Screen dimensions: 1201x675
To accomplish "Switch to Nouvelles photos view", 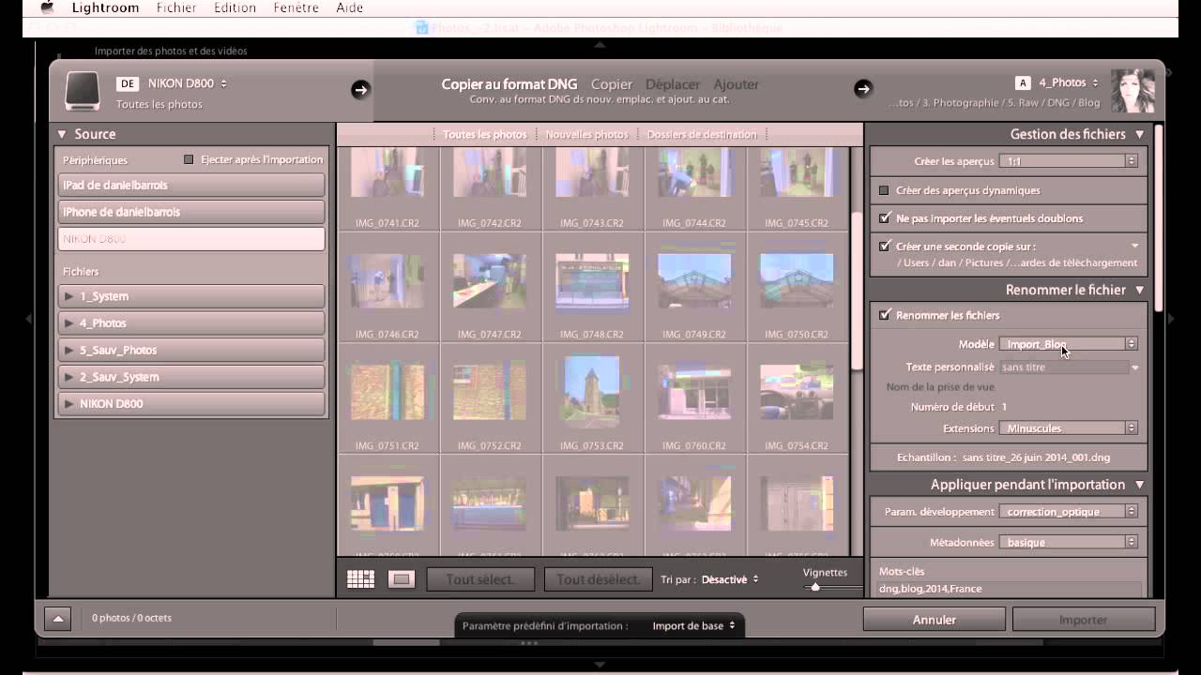I will click(x=586, y=134).
